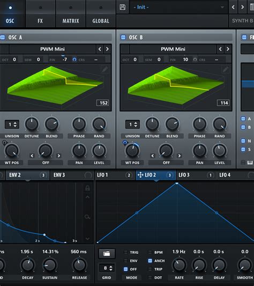Click the envelope lock icon

tap(87, 188)
